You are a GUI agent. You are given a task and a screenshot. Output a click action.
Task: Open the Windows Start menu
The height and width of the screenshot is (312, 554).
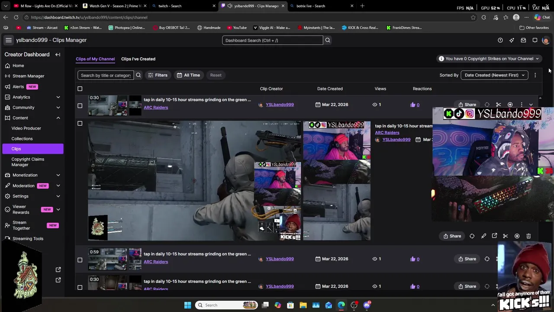(187, 305)
